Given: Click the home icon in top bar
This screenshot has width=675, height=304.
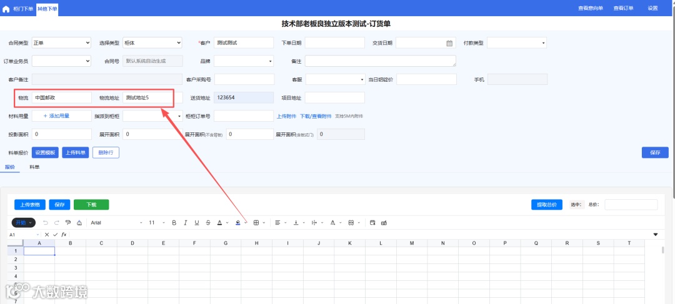Looking at the screenshot, I should [x=6, y=9].
